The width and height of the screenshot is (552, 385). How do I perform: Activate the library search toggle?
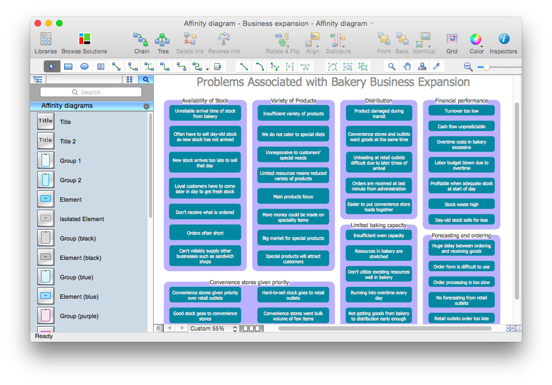pos(146,79)
